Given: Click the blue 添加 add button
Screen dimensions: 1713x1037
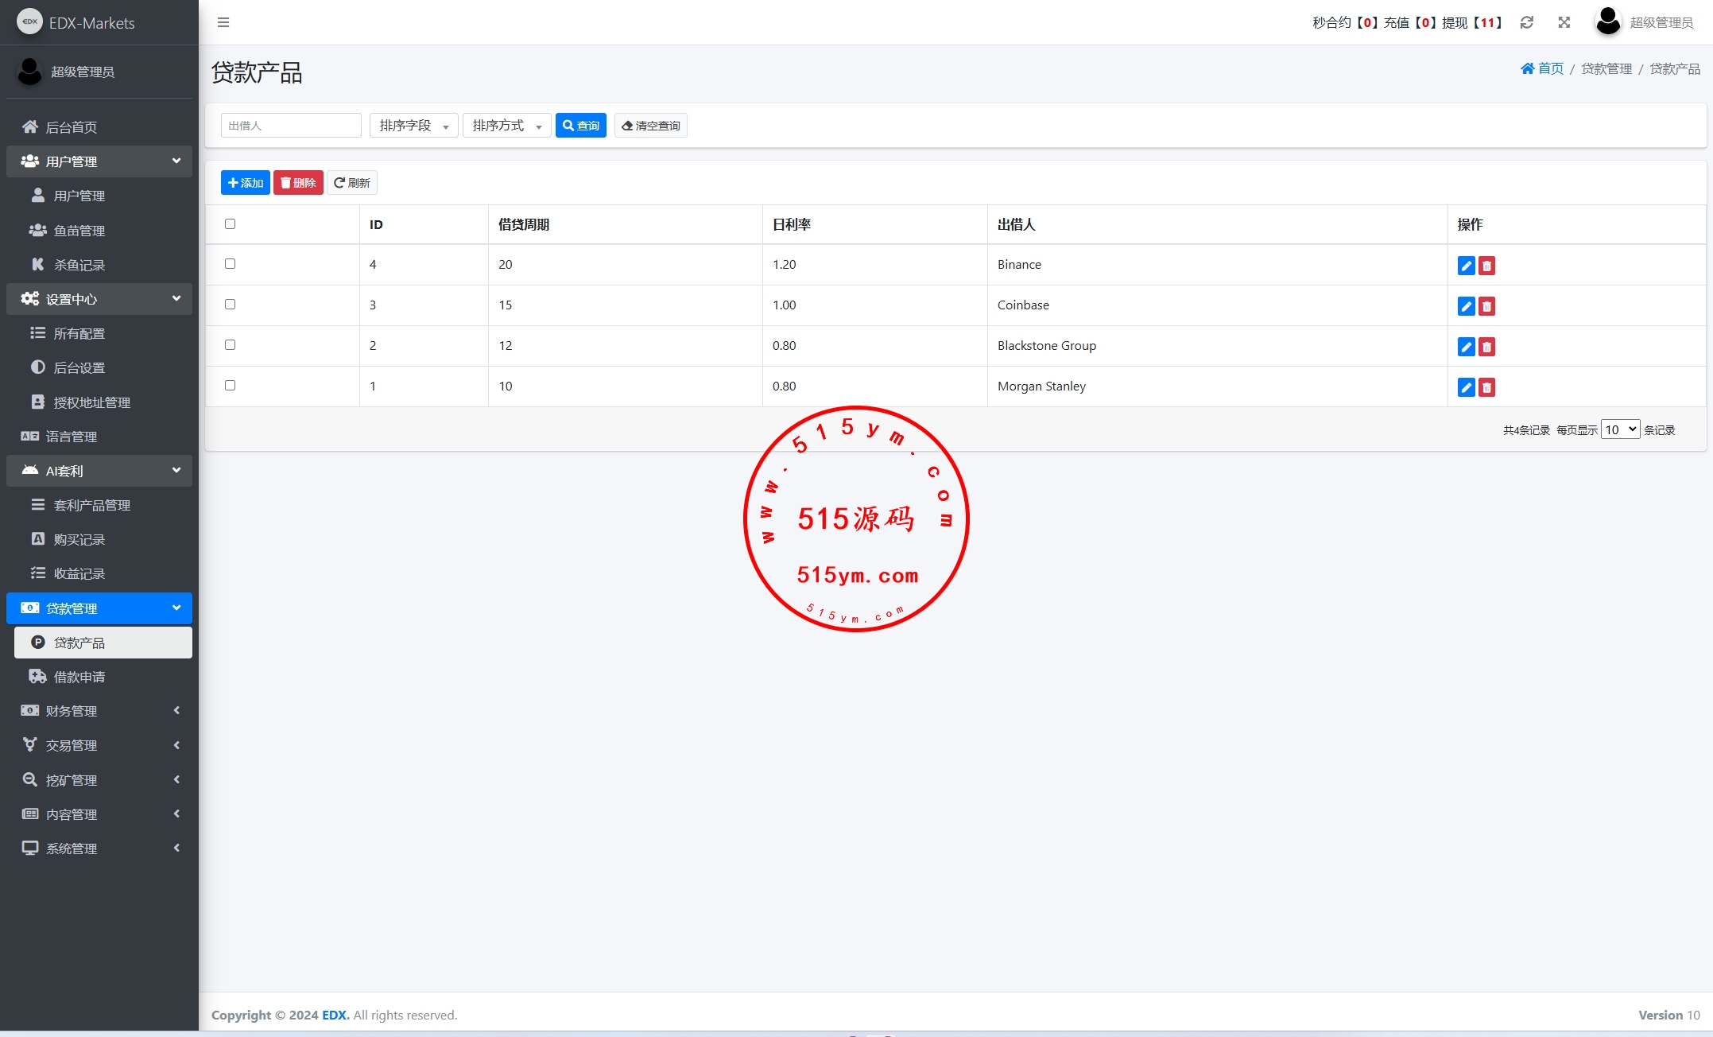Looking at the screenshot, I should tap(245, 183).
